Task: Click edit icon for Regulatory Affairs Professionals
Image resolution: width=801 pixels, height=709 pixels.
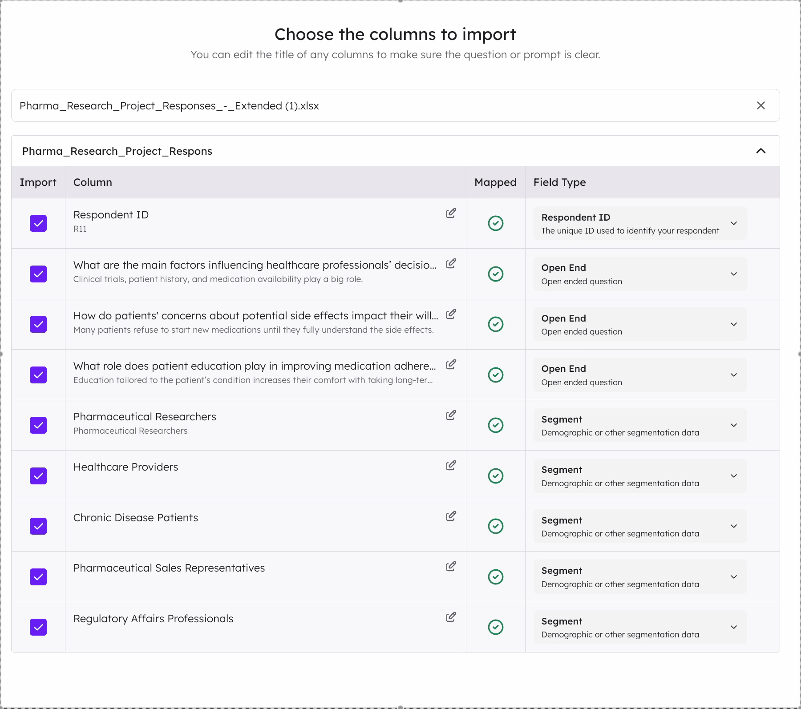Action: click(x=451, y=617)
